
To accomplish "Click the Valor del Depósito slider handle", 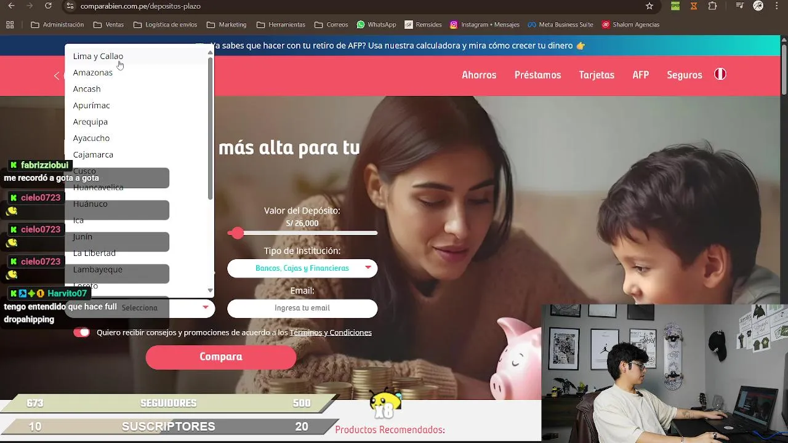I will 238,233.
